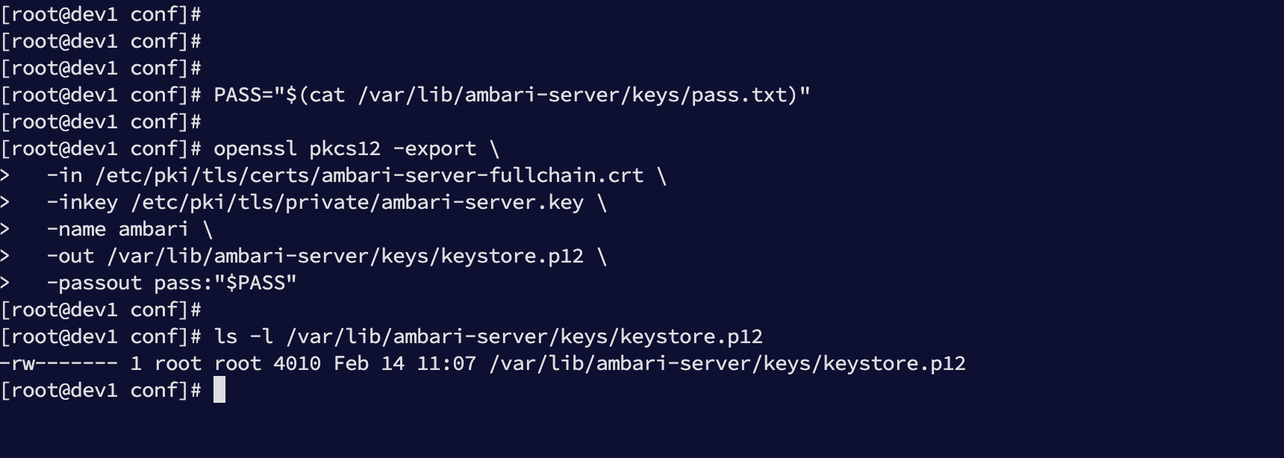The image size is (1284, 458).
Task: Click the -rw------- file permissions string
Action: [x=58, y=363]
